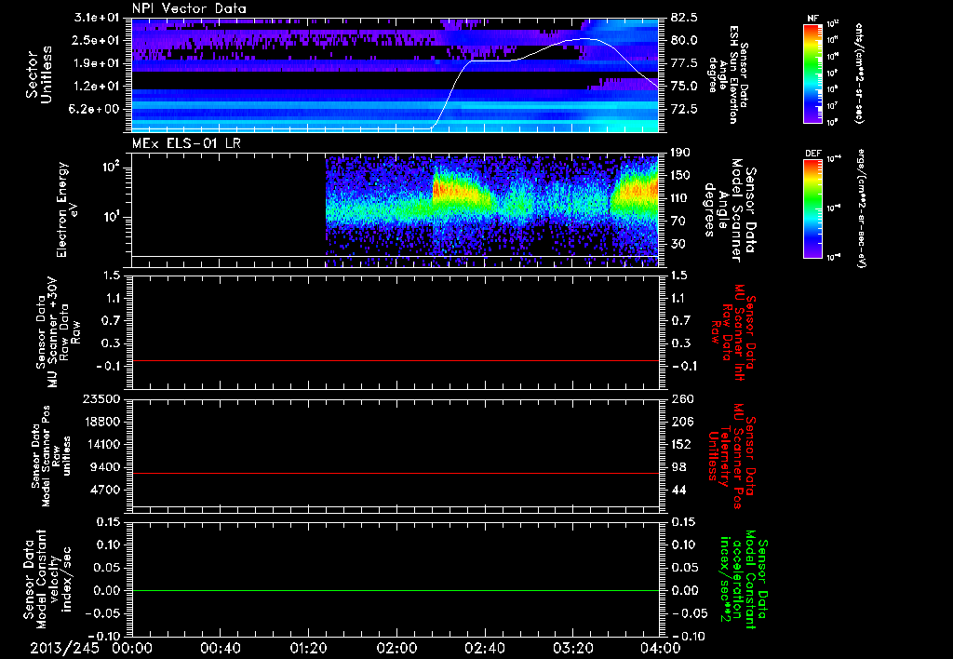Click the '9400' scanner position axis value

pyautogui.click(x=105, y=467)
